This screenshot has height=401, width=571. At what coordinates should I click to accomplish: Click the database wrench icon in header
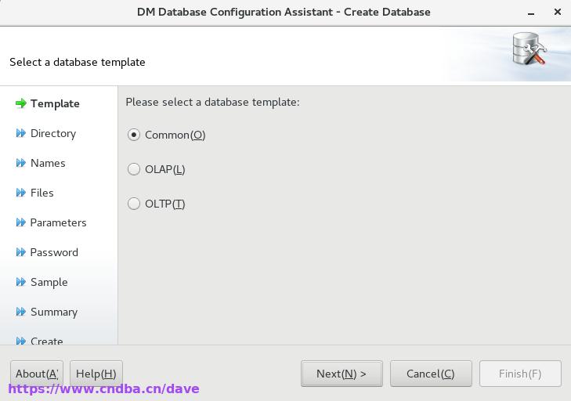coord(529,49)
